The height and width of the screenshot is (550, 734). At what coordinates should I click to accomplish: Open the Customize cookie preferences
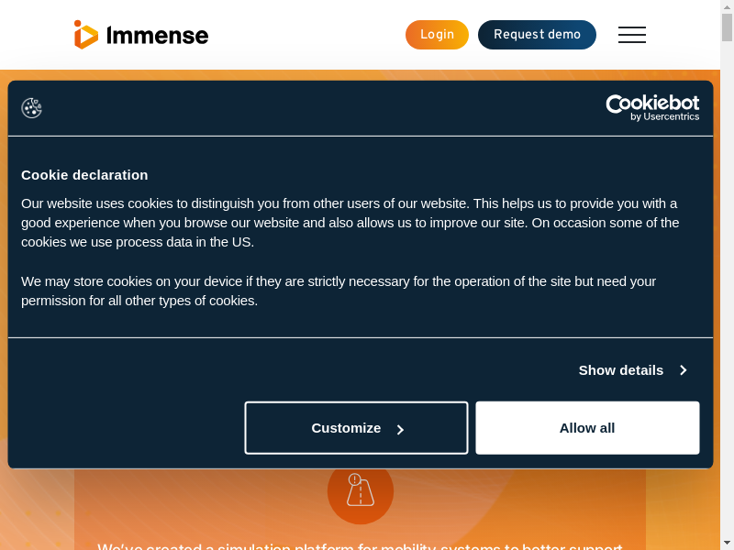356,428
